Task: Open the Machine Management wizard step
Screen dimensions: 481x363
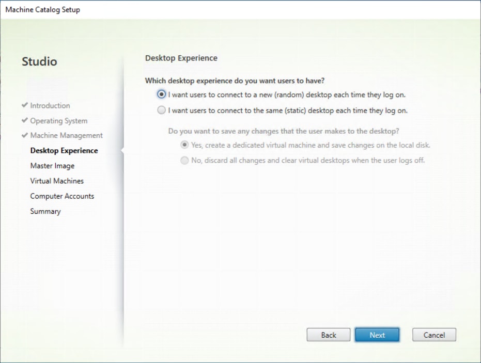Action: [66, 135]
